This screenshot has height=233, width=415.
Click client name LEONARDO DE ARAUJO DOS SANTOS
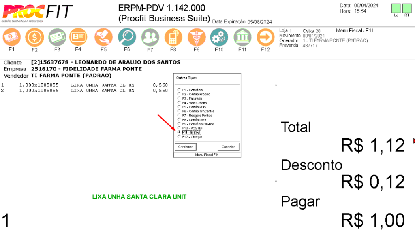tap(128, 62)
